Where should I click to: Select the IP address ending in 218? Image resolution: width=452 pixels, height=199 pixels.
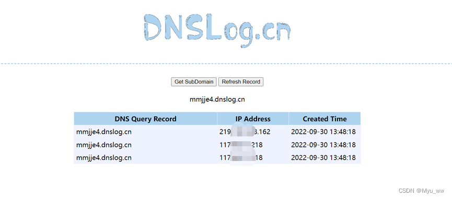coord(241,145)
